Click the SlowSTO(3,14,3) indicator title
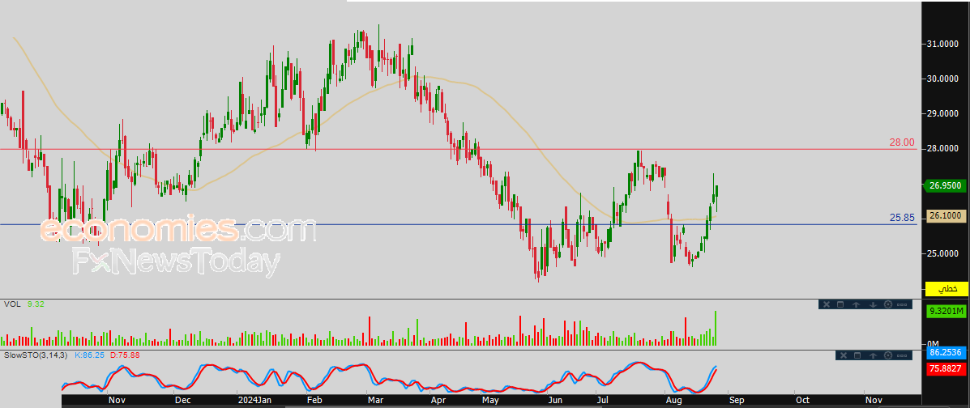The height and width of the screenshot is (408, 970). [36, 355]
